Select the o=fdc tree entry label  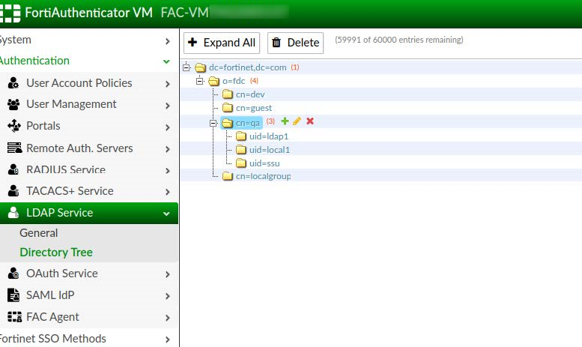[234, 81]
